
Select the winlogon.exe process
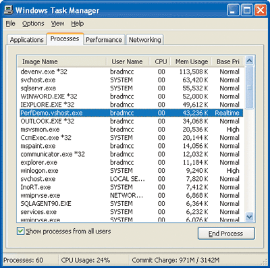click(131, 171)
